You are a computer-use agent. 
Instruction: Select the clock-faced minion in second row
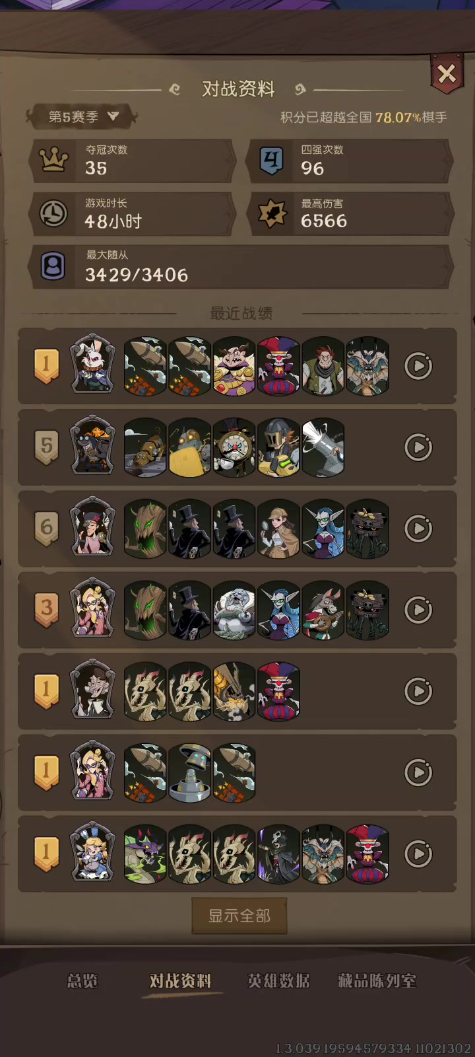point(234,447)
